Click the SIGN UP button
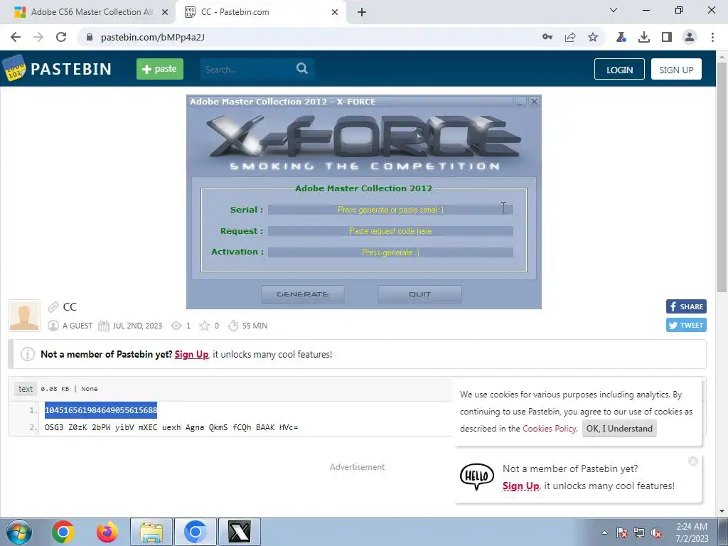Image resolution: width=728 pixels, height=546 pixels. pyautogui.click(x=676, y=69)
